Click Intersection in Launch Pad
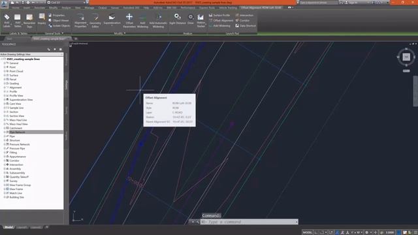The width and height of the screenshot is (418, 235). 244,15
